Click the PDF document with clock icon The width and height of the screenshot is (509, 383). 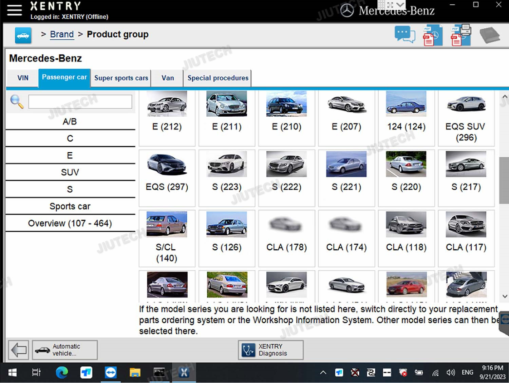432,35
